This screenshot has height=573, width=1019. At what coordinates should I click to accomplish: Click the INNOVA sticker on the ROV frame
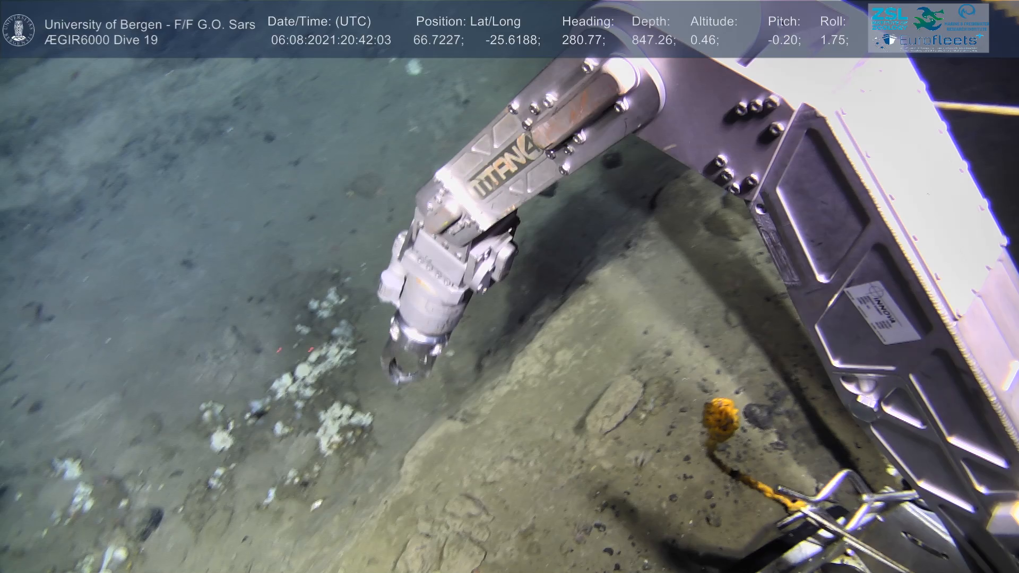point(883,314)
